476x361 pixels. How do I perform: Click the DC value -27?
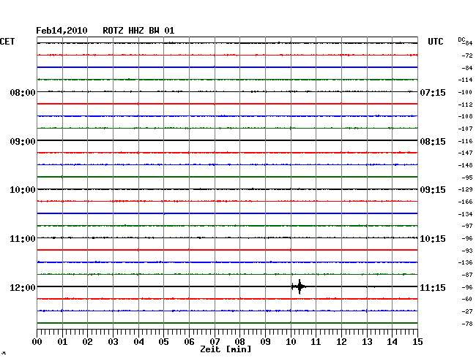tap(467, 311)
